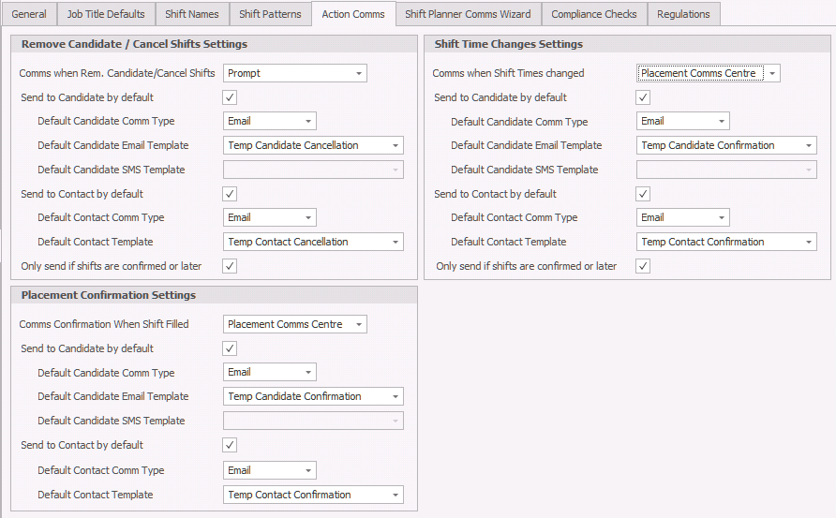The image size is (836, 518).
Task: Open the Job Title Defaults tab
Action: tap(107, 14)
